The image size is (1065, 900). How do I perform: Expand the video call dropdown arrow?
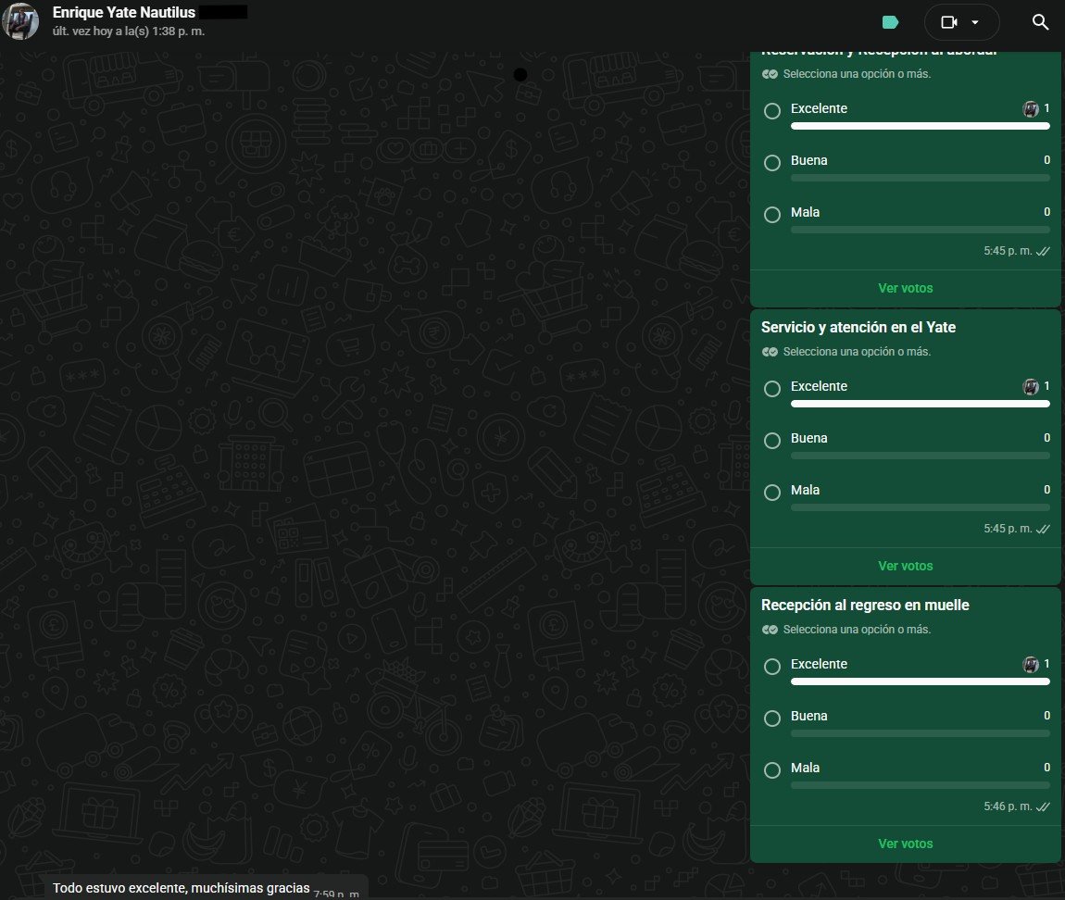[x=975, y=22]
